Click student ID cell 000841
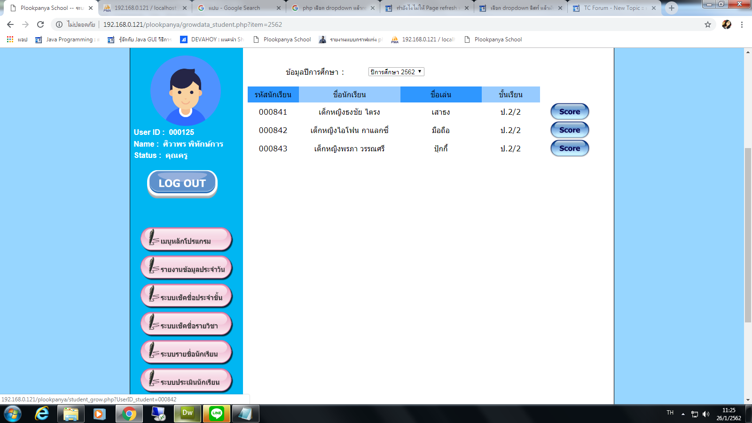Screen dimensions: 752x423 pyautogui.click(x=273, y=112)
